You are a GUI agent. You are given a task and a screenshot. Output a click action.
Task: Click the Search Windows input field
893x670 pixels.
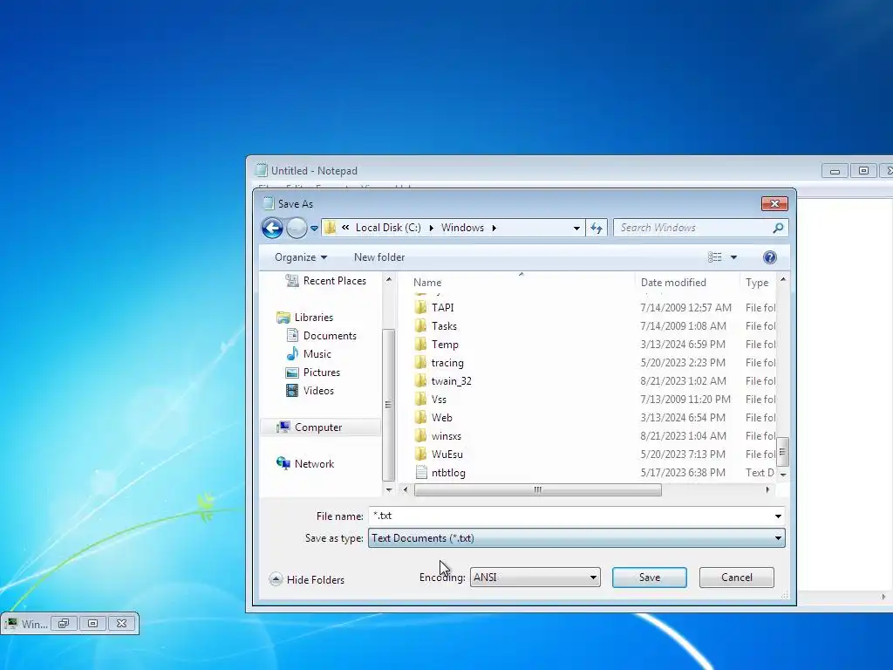click(693, 228)
